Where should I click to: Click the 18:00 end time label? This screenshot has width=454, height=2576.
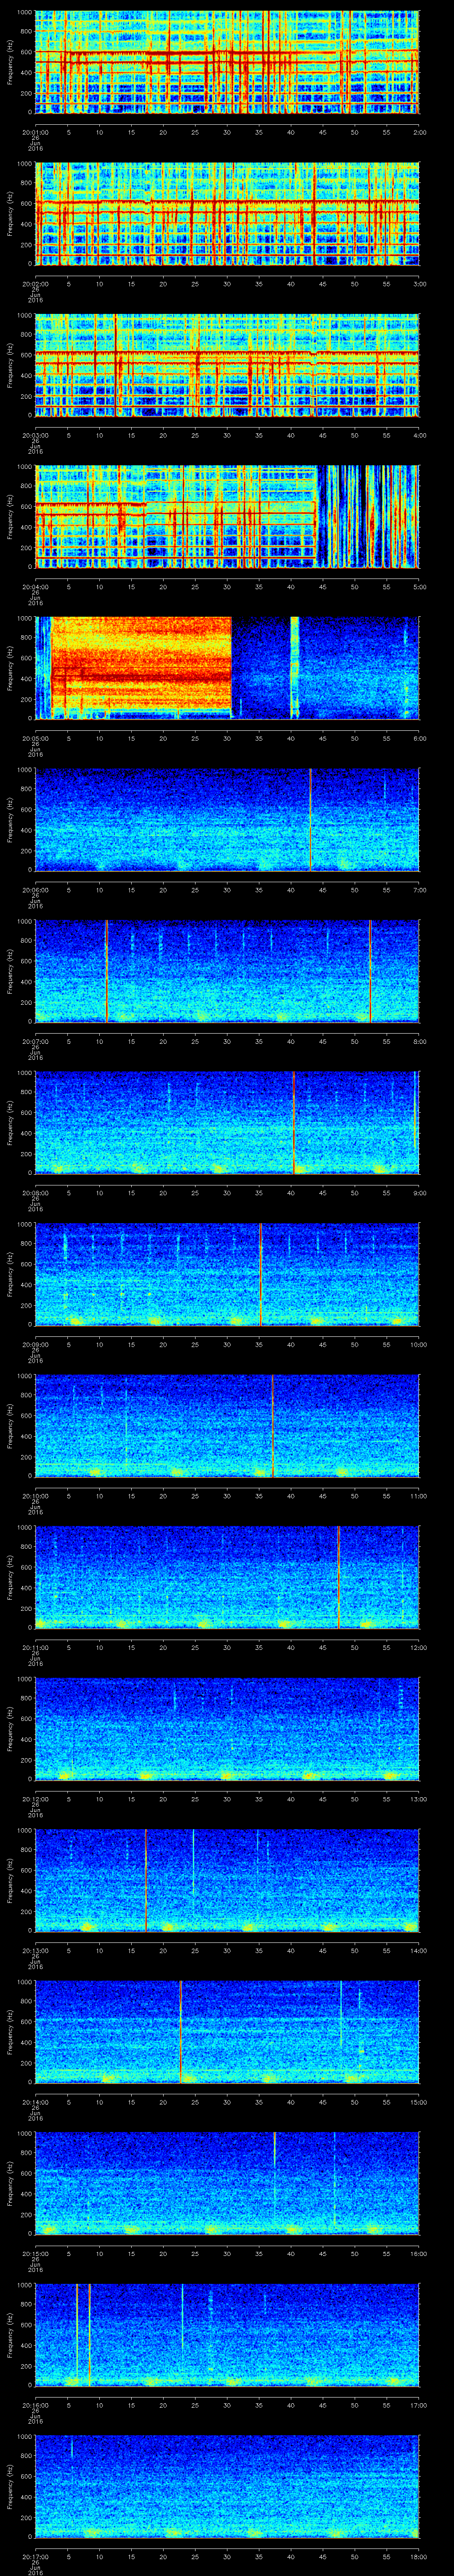(x=419, y=2558)
